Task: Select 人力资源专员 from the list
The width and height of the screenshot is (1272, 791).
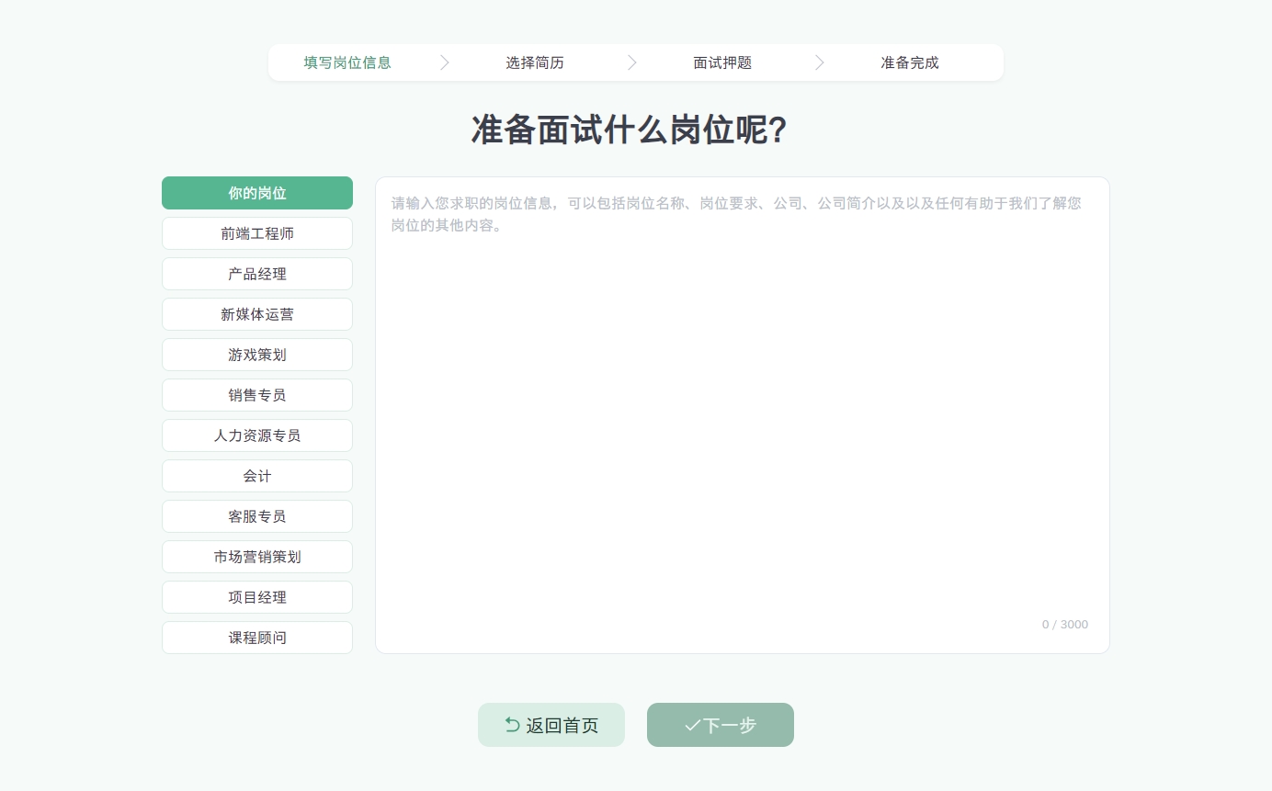Action: point(257,435)
